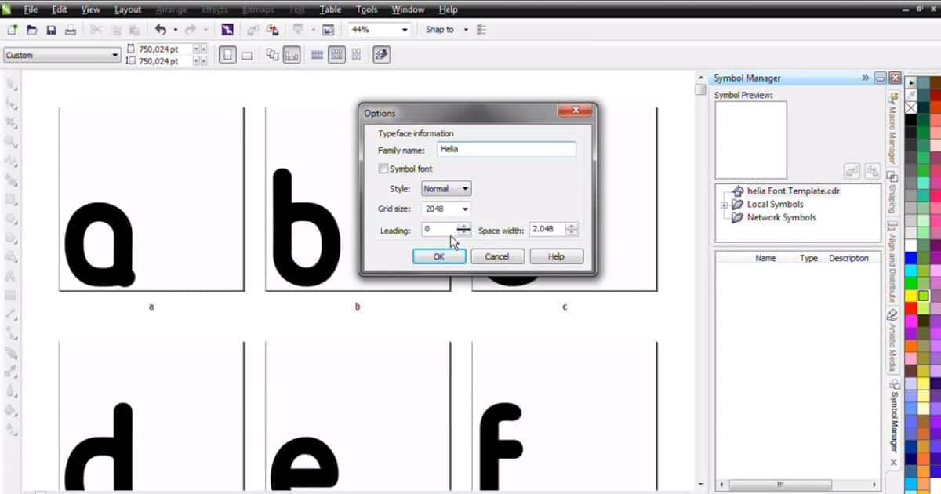Image resolution: width=941 pixels, height=494 pixels.
Task: Click the Undo icon on the toolbar
Action: click(160, 29)
